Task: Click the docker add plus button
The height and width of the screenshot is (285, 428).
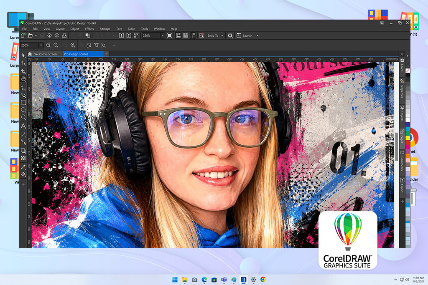Action: click(402, 202)
